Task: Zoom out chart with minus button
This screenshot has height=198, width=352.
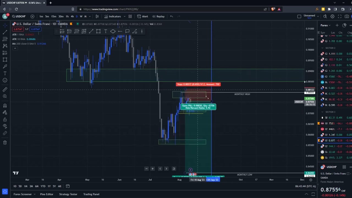Action: pyautogui.click(x=146, y=169)
